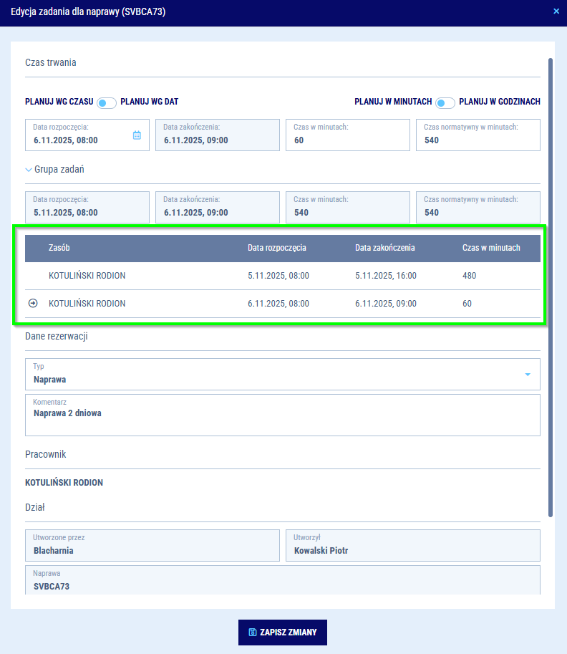The width and height of the screenshot is (567, 654).
Task: Toggle Planuj w minutach / godzinach switch
Action: coord(445,102)
